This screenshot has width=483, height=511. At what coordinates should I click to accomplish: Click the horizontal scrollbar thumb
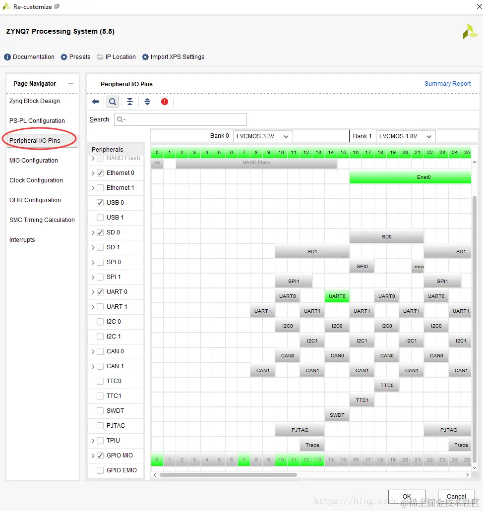point(228,475)
